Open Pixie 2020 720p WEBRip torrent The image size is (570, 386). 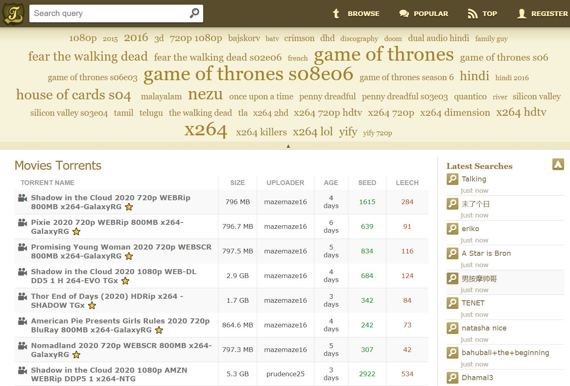tap(107, 227)
